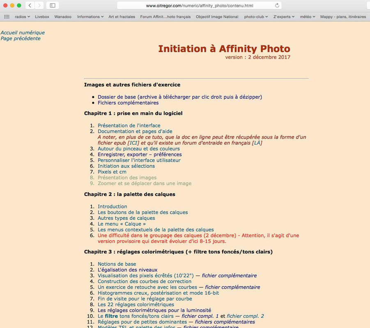Open Les boutons de la palette des calques
370x328 pixels.
click(143, 212)
